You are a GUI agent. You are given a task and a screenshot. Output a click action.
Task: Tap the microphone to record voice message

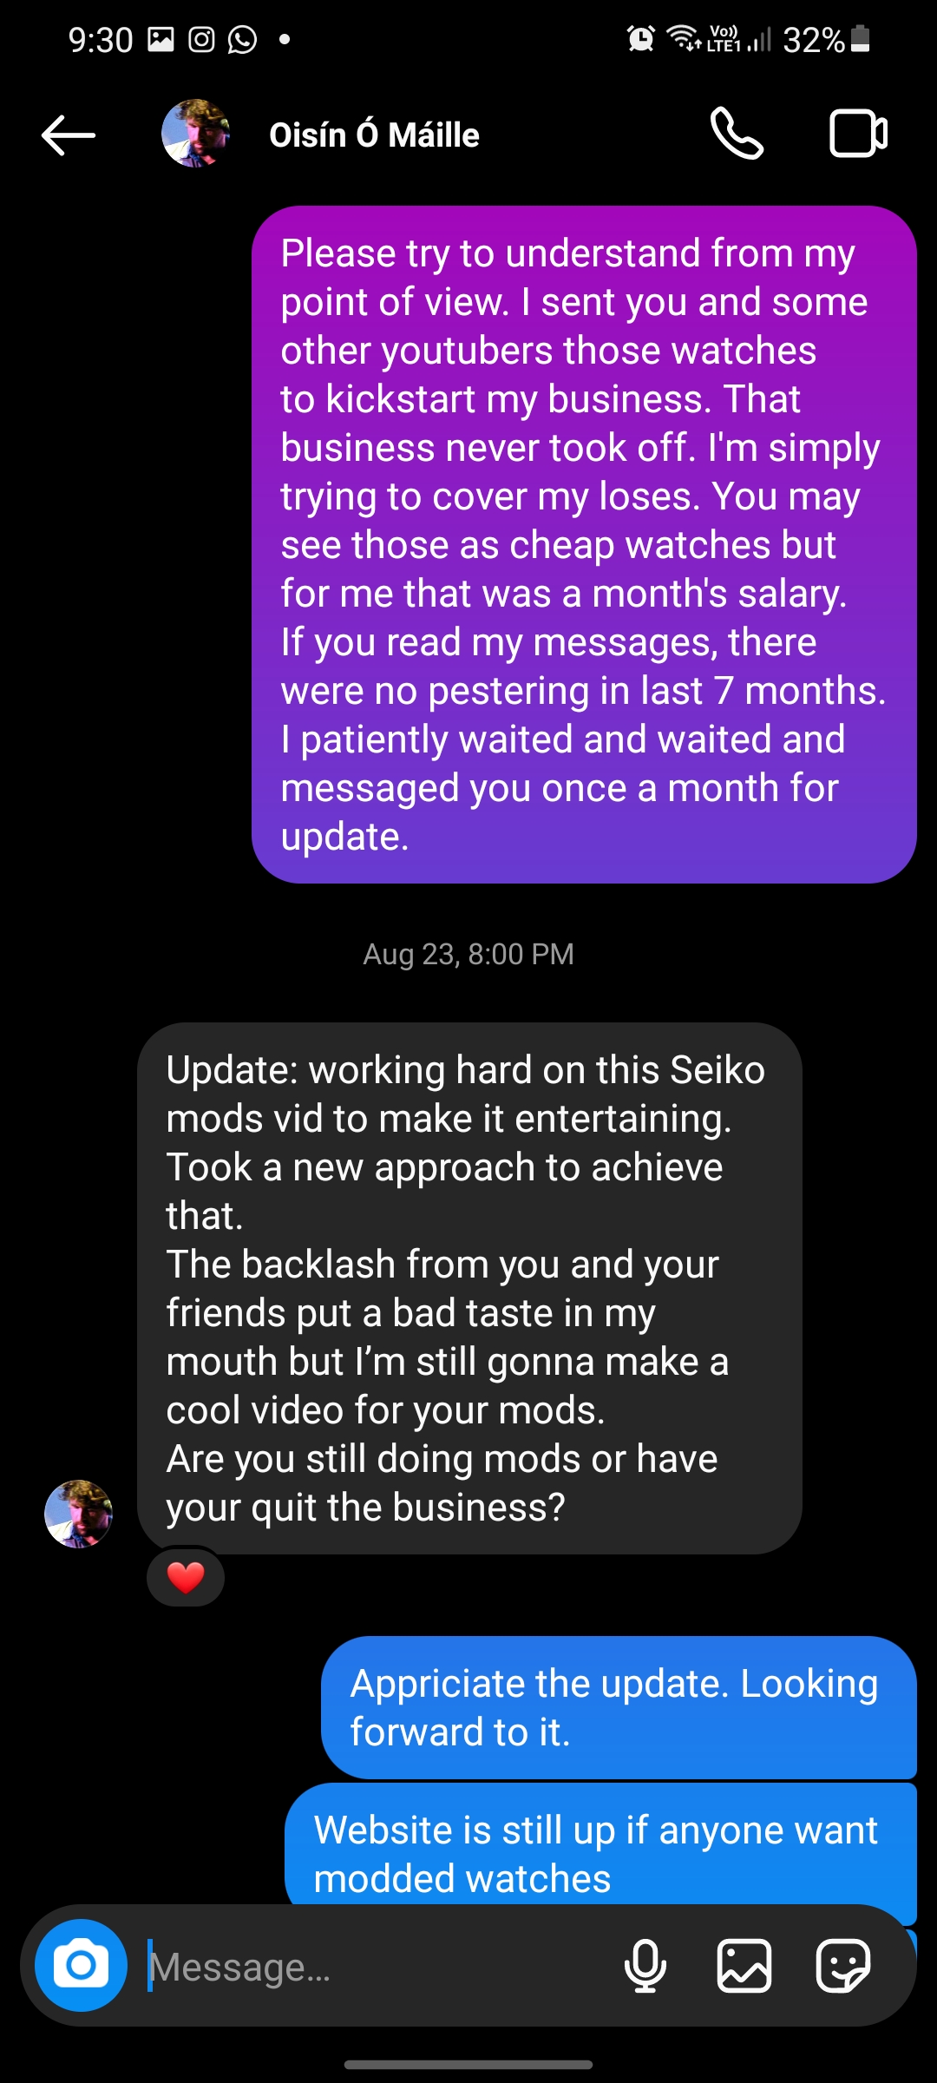(645, 1966)
